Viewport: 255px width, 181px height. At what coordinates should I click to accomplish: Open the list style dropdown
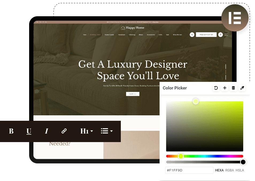(107, 131)
